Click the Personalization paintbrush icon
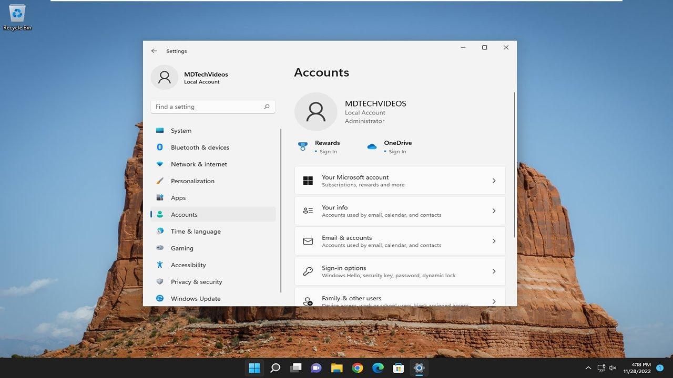673x378 pixels. pos(160,181)
